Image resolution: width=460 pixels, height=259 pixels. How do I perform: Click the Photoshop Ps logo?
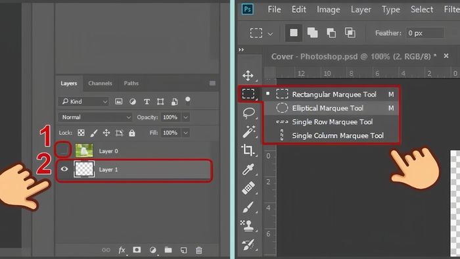pyautogui.click(x=248, y=9)
